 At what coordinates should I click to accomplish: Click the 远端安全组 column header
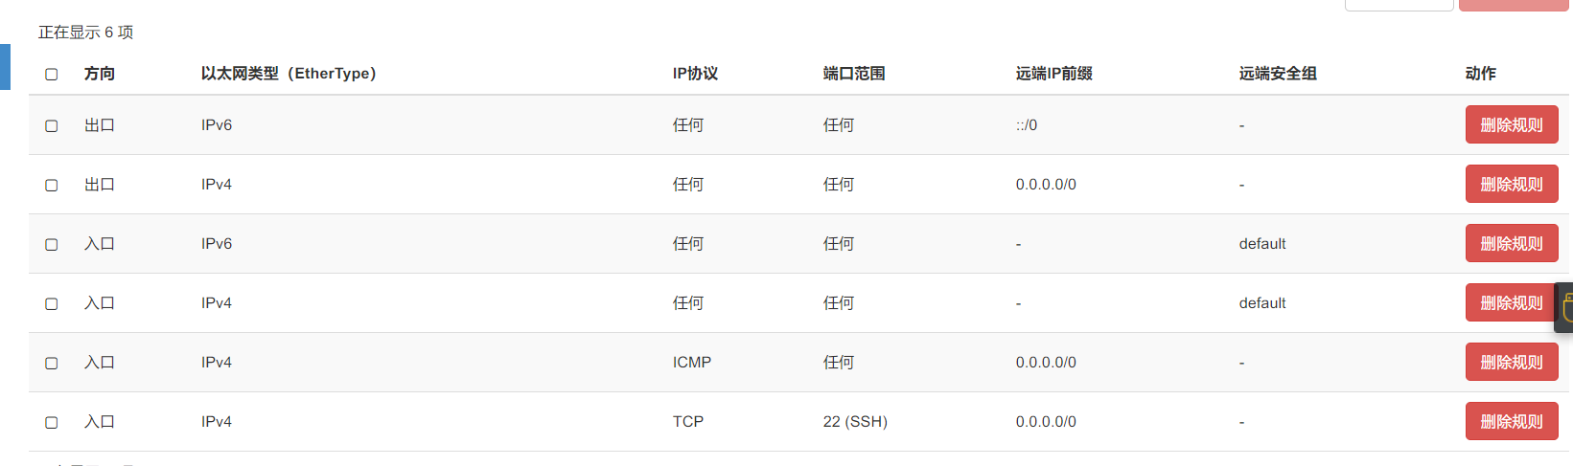tap(1278, 74)
